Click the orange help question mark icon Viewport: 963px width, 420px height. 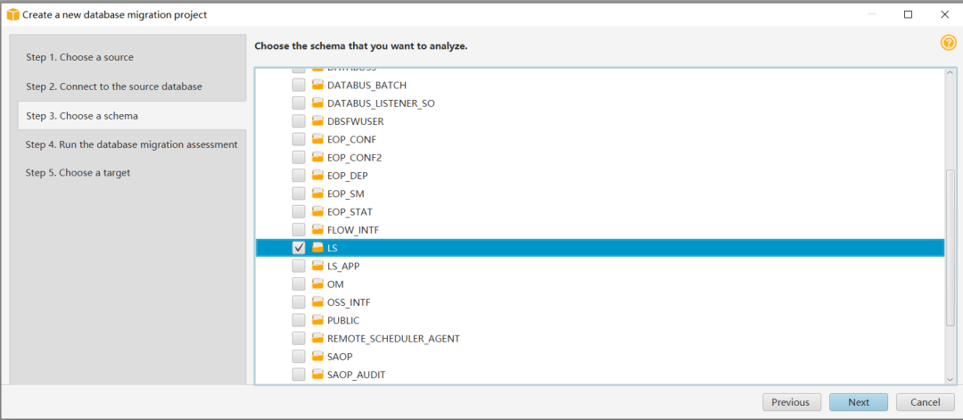point(948,43)
